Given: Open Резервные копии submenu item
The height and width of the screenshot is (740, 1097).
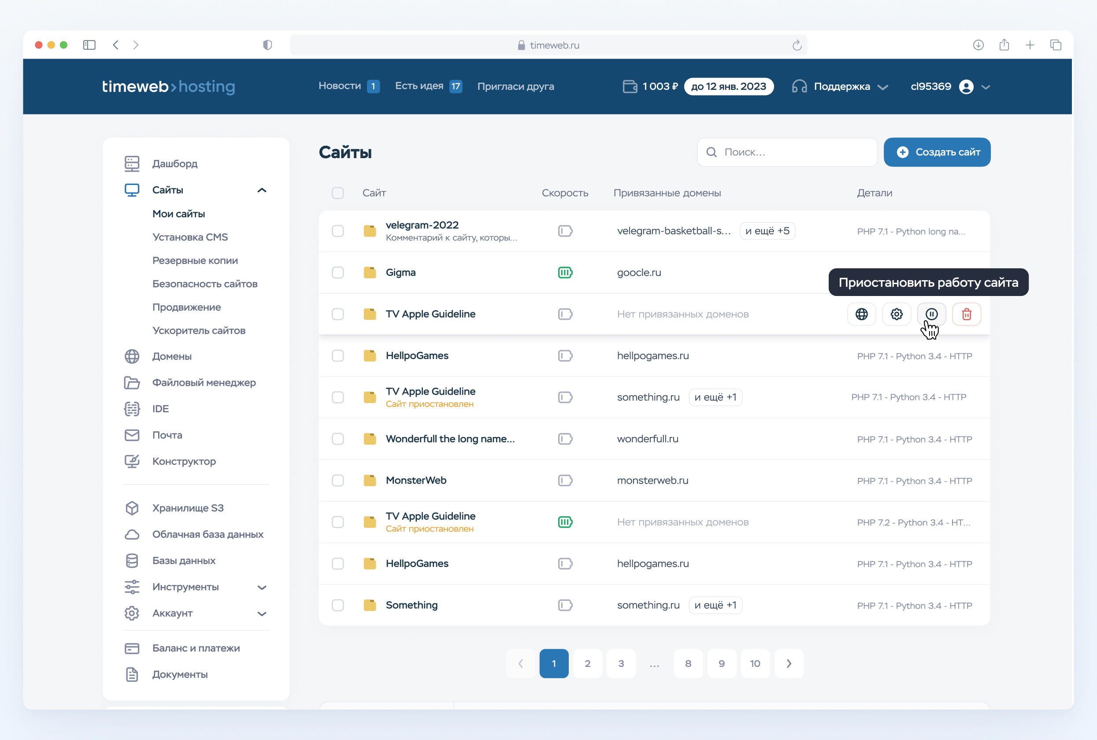Looking at the screenshot, I should pos(195,260).
